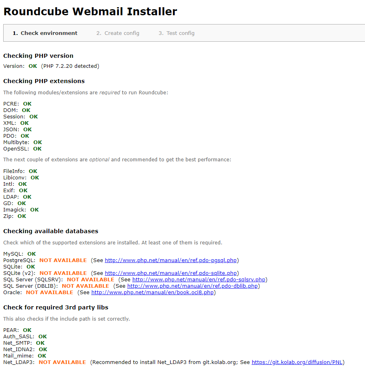The image size is (365, 370).
Task: Click the Net_SMTP: OK line
Action: tap(24, 343)
